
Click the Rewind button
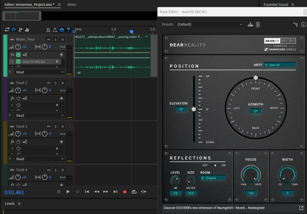[x=97, y=192]
